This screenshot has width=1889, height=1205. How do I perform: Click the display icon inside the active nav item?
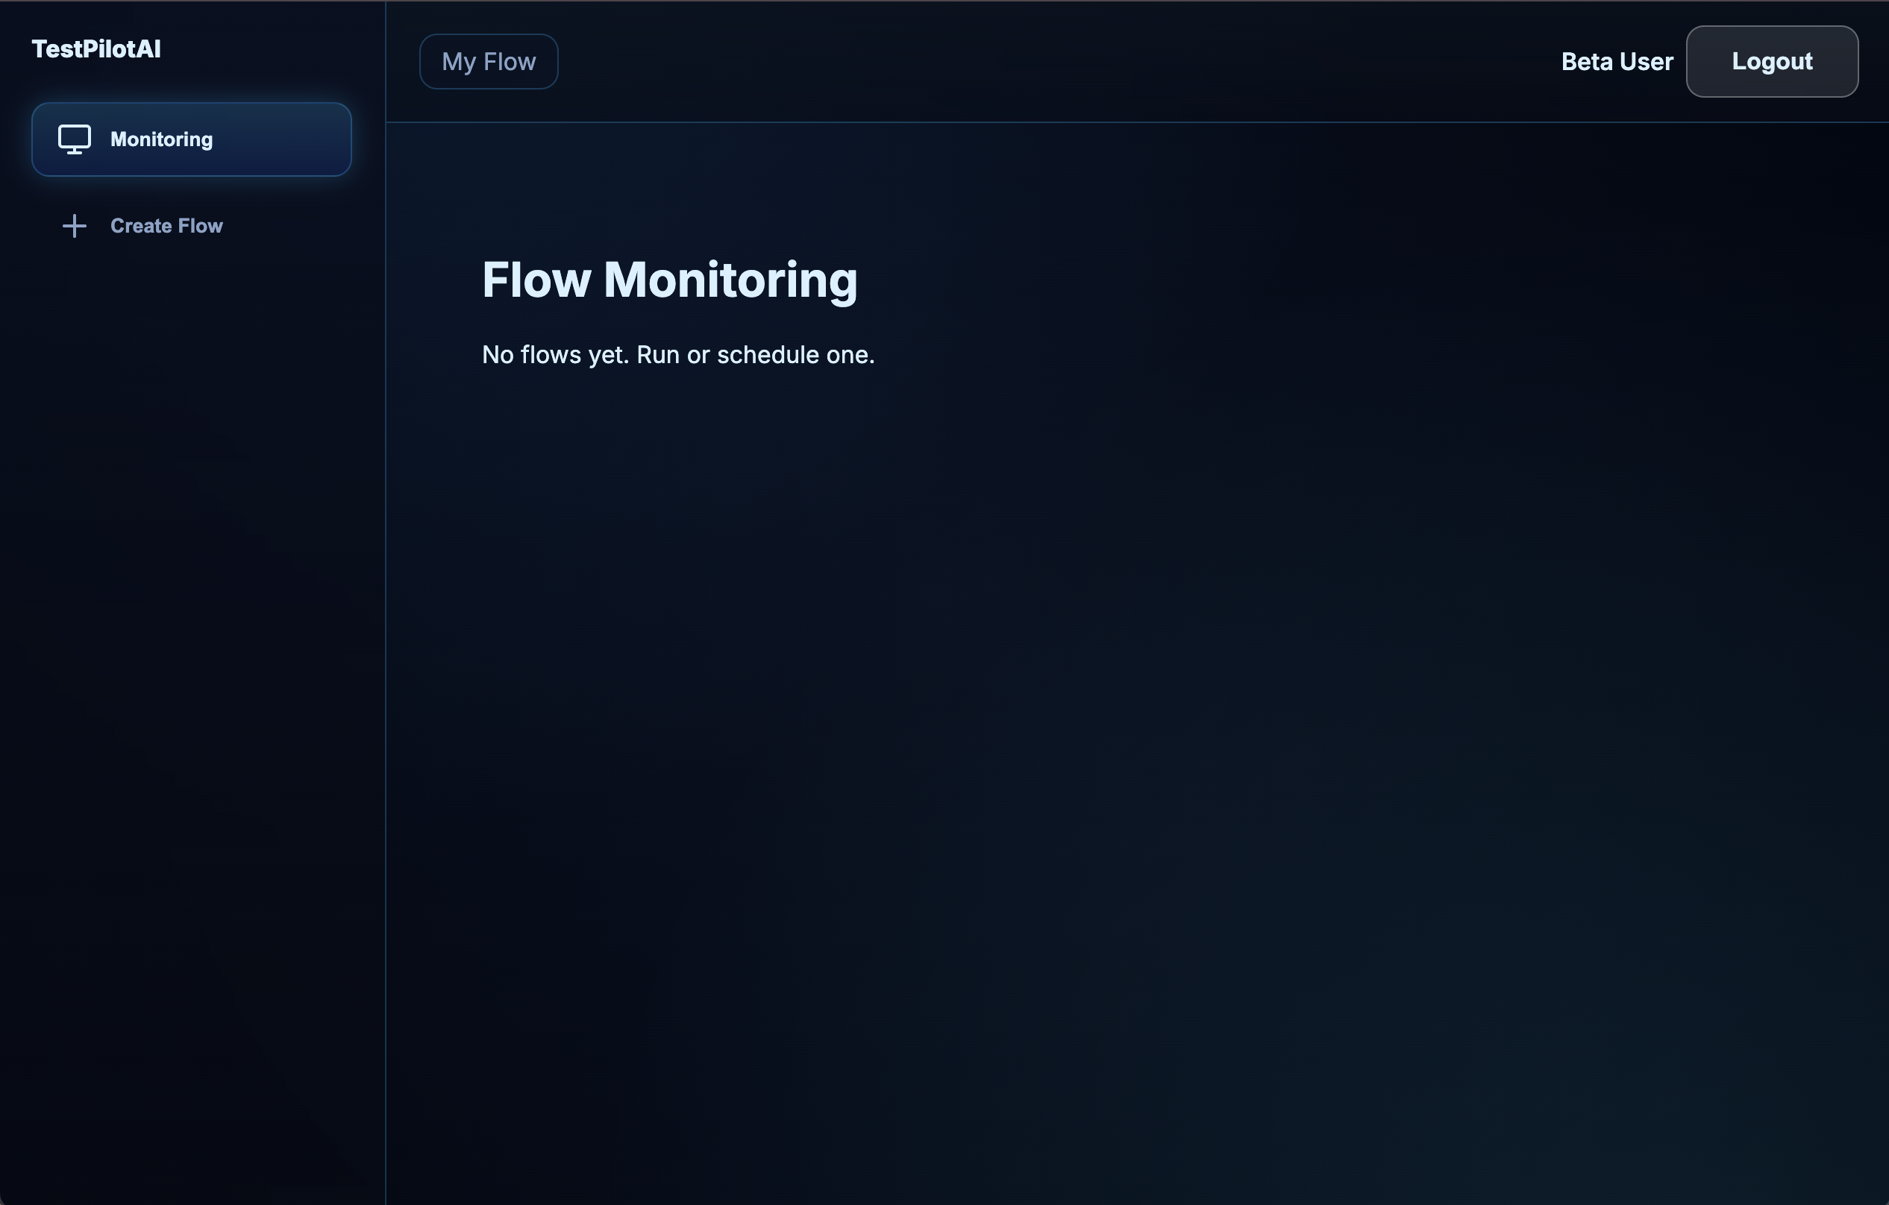(74, 139)
